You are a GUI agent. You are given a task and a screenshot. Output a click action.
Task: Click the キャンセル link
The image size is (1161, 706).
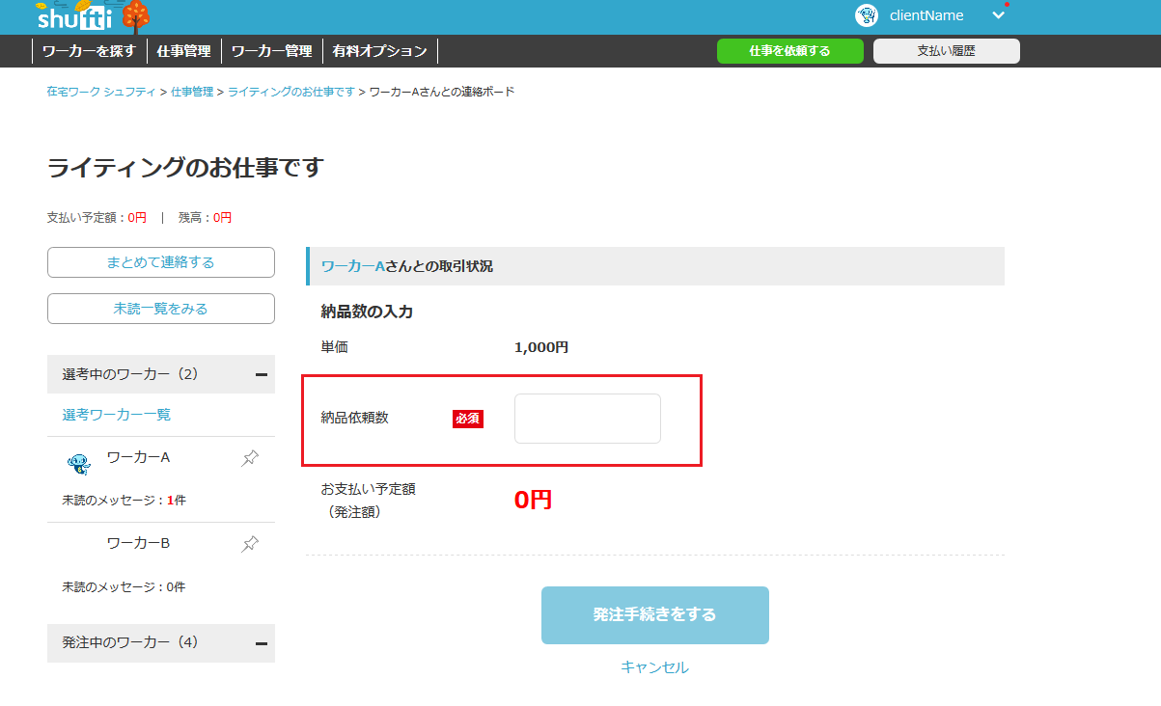(x=654, y=667)
